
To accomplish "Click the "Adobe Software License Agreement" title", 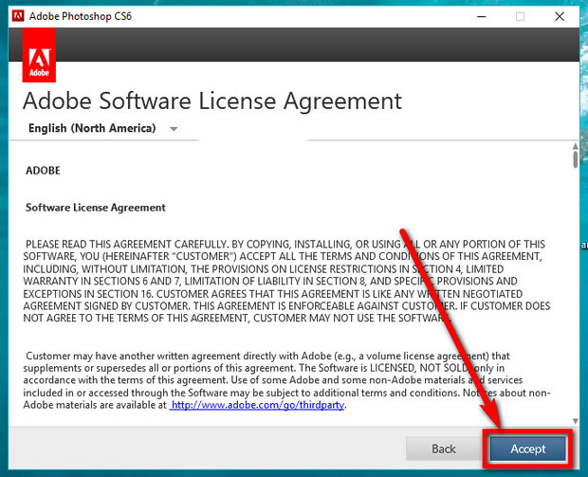I will click(212, 101).
